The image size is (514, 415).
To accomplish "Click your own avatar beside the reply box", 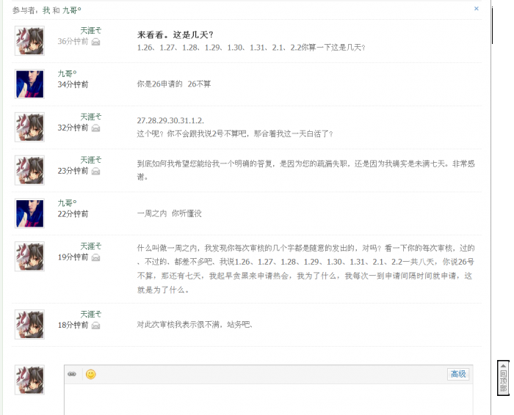I will point(29,380).
